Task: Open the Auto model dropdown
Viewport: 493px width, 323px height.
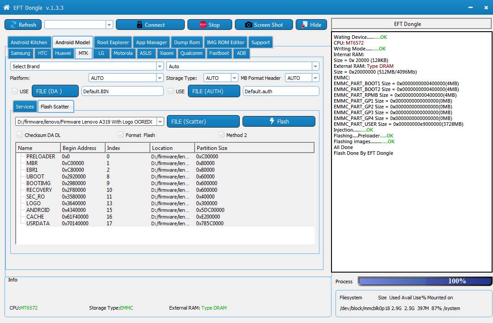Action: (x=315, y=66)
